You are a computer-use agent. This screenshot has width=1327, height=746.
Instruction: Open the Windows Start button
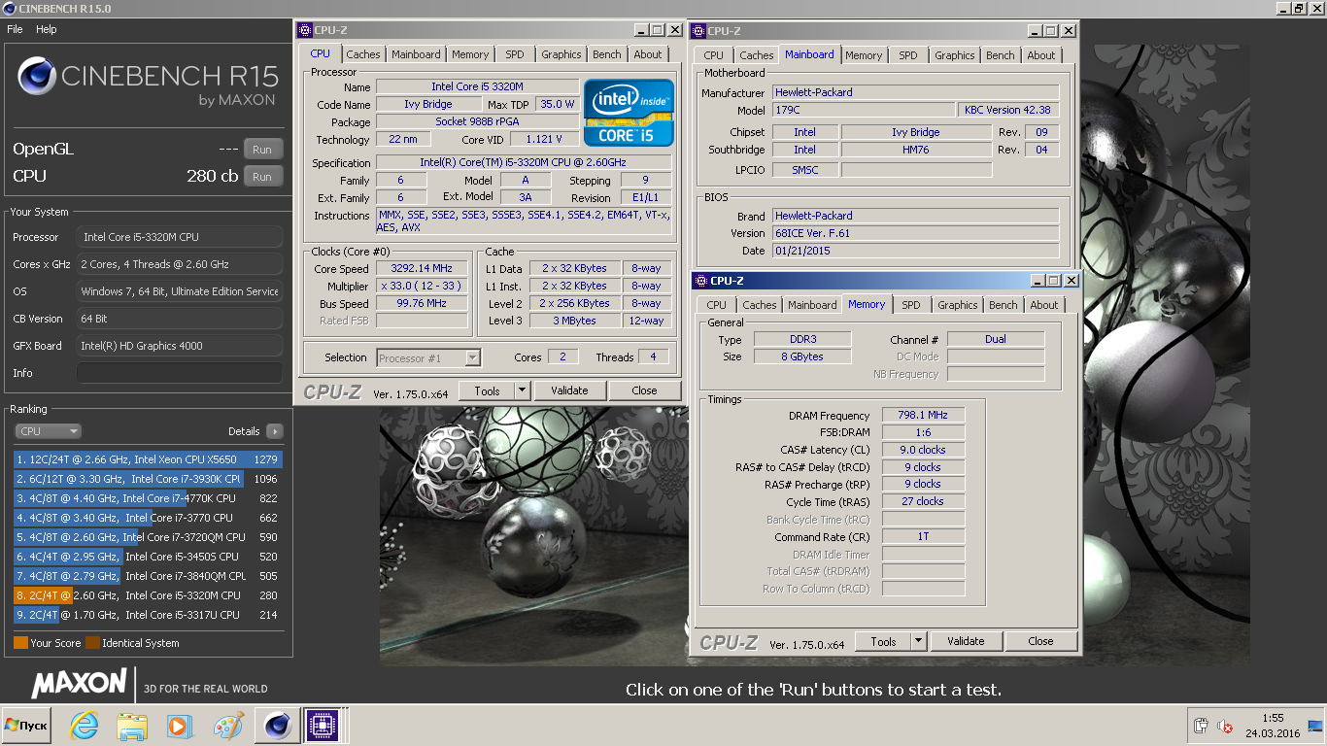[x=26, y=726]
